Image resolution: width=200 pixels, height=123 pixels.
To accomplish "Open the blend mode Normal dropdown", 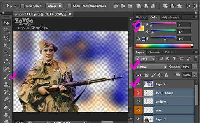I will click(x=151, y=66).
